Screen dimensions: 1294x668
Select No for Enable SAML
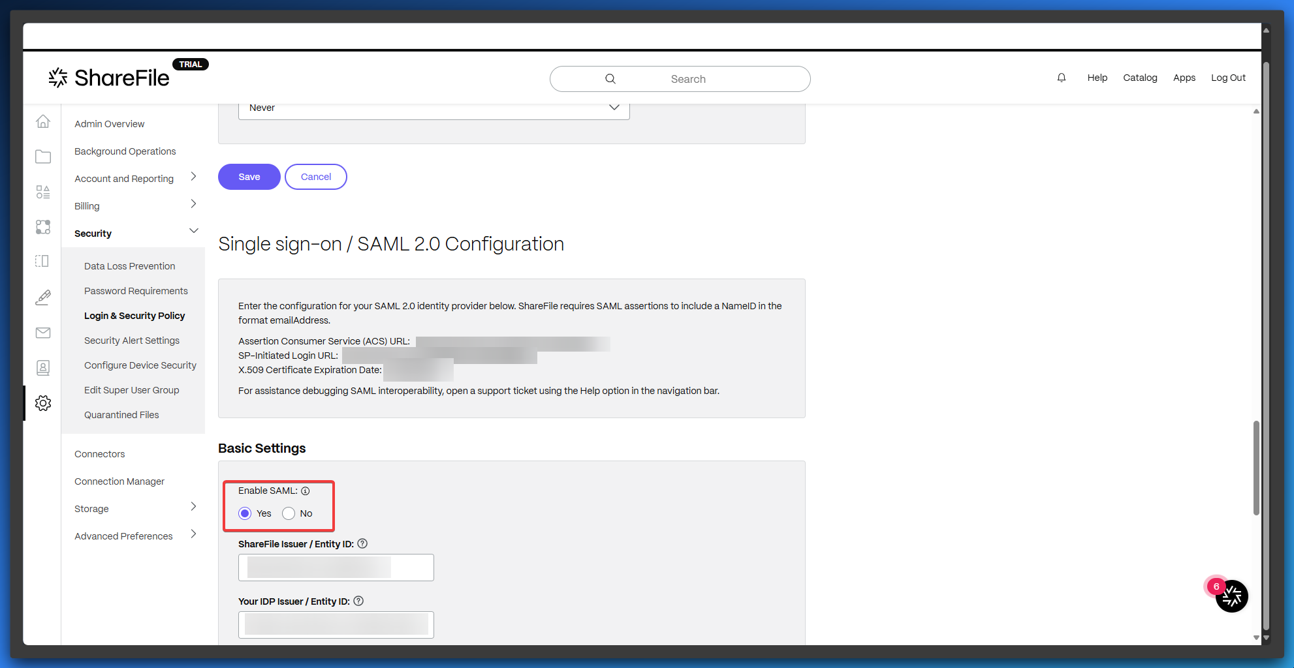(x=289, y=513)
